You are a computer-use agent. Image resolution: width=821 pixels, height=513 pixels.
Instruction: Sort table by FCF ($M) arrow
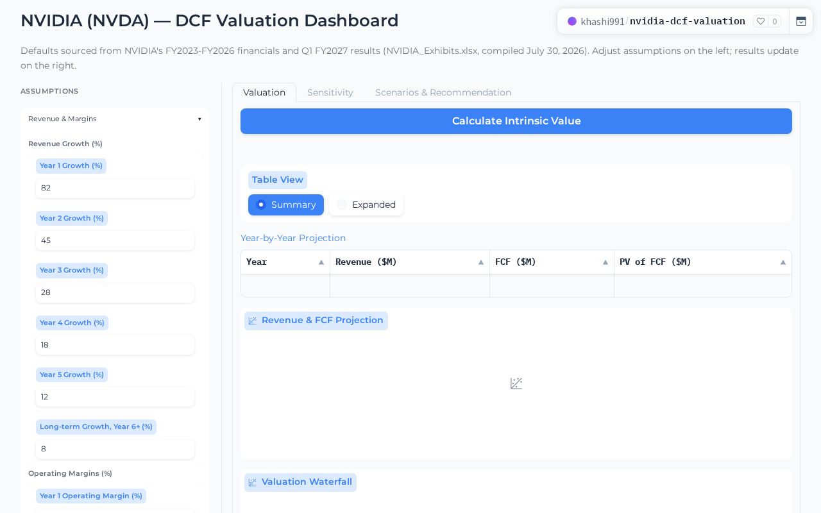click(x=605, y=262)
